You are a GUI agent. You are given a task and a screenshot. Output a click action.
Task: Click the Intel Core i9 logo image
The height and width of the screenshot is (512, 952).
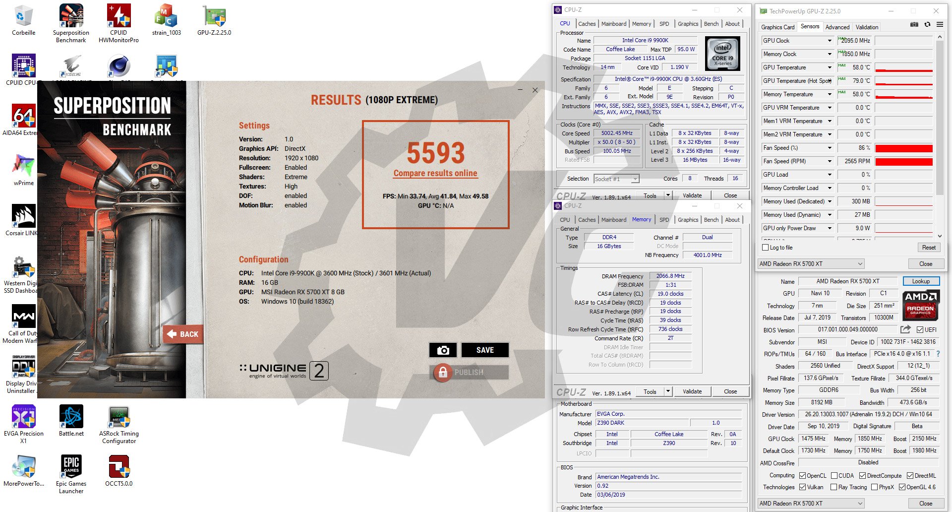722,54
